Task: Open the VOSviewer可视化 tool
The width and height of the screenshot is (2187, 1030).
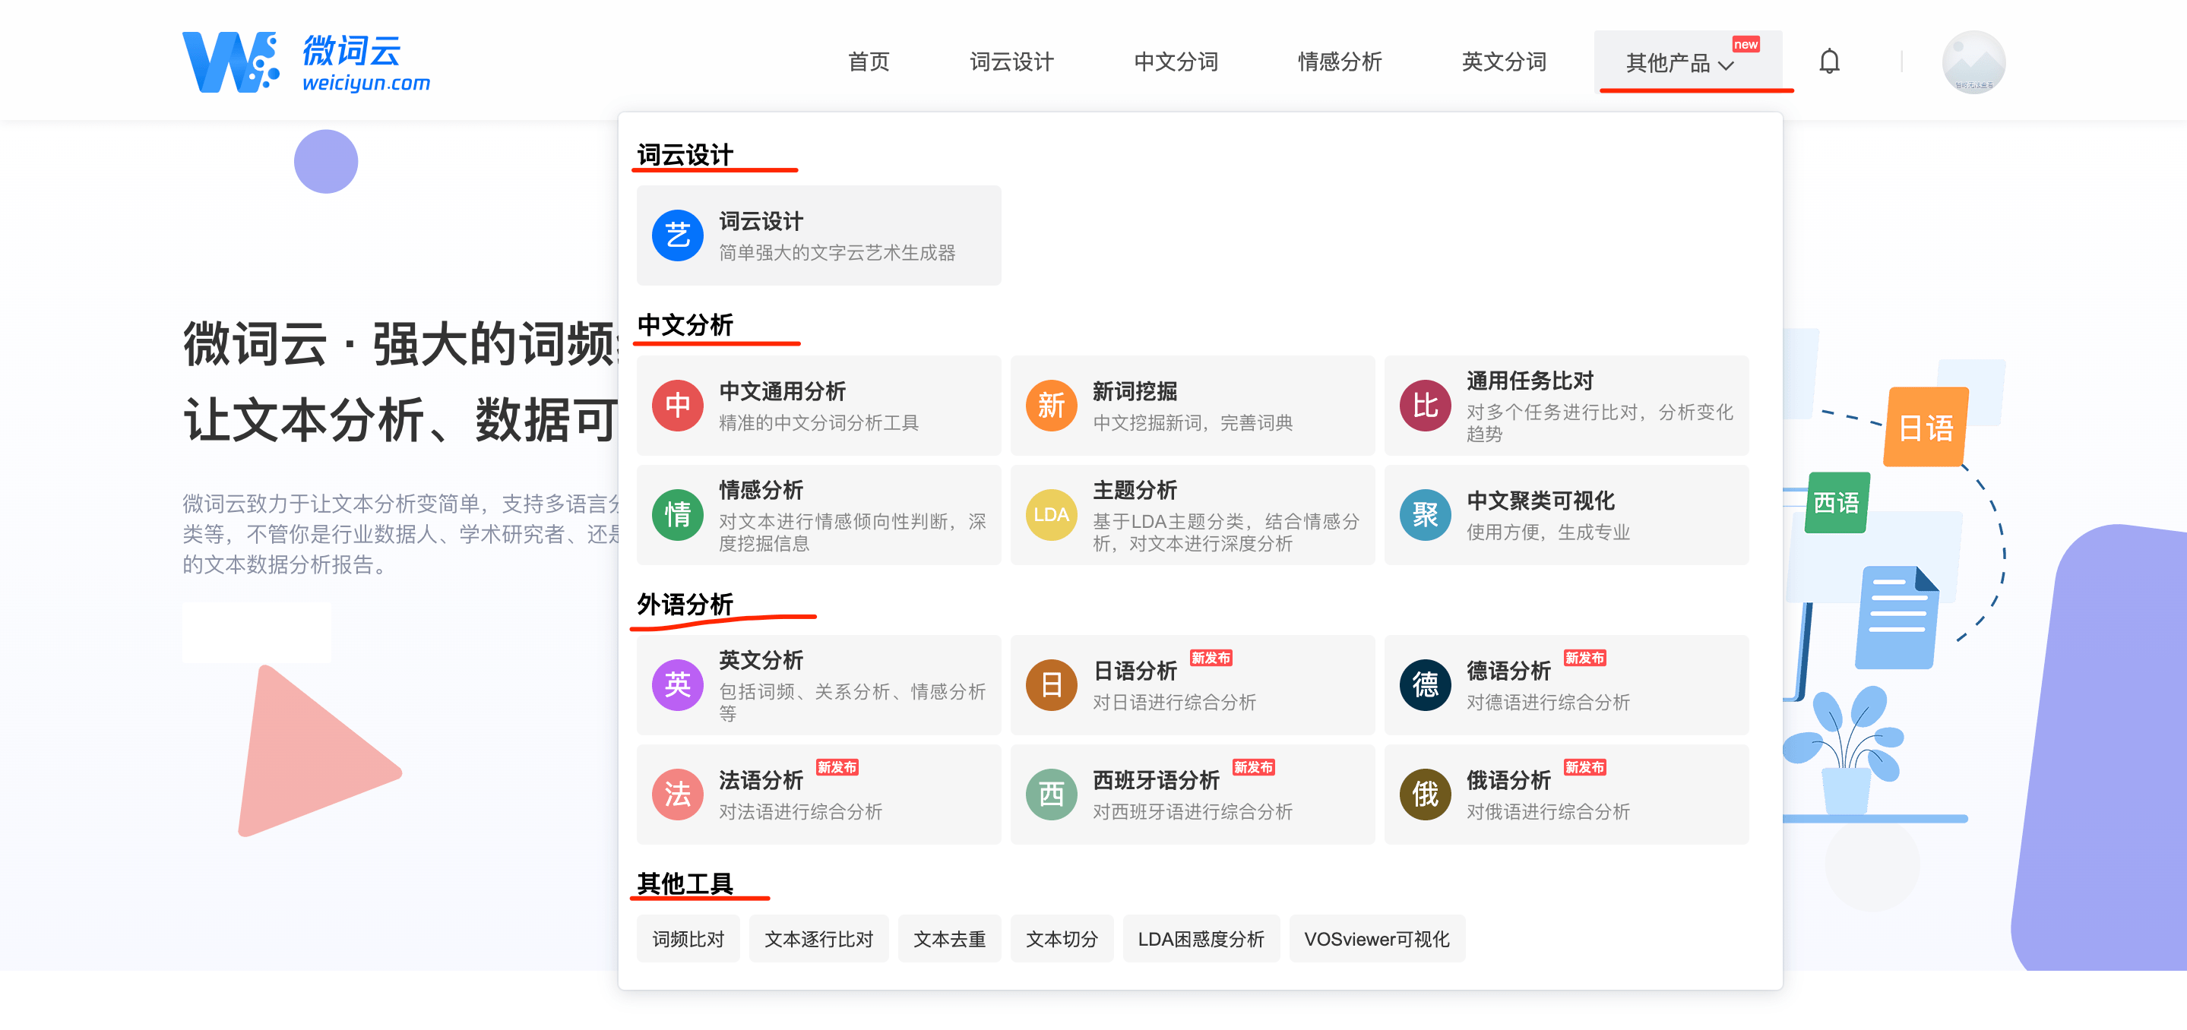Action: (x=1376, y=938)
